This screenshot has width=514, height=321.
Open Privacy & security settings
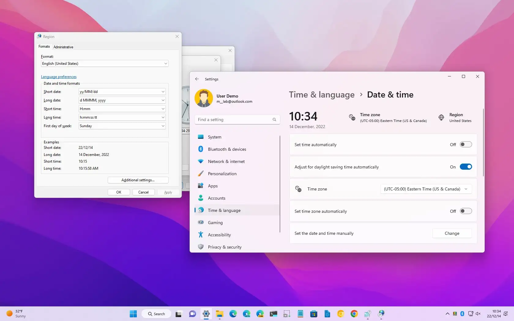pyautogui.click(x=225, y=247)
